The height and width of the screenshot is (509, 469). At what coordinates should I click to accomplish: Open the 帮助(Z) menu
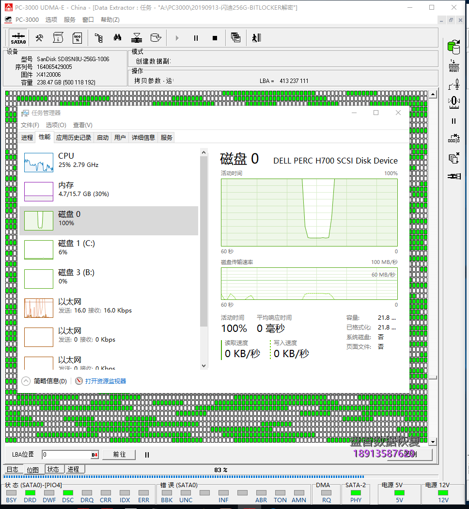(110, 20)
